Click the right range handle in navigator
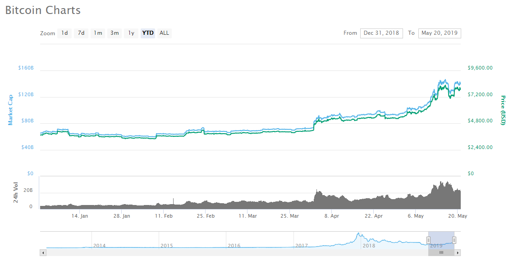The image size is (518, 261). coord(454,240)
